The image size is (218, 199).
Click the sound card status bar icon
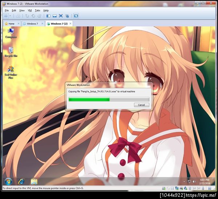(185, 188)
